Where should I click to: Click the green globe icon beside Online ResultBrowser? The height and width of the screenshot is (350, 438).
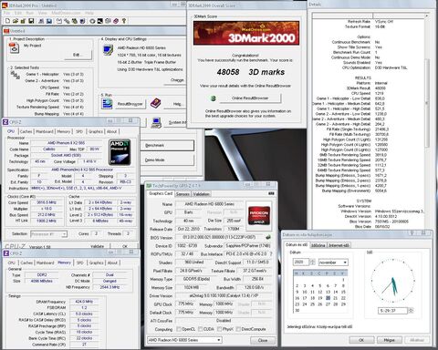[214, 98]
